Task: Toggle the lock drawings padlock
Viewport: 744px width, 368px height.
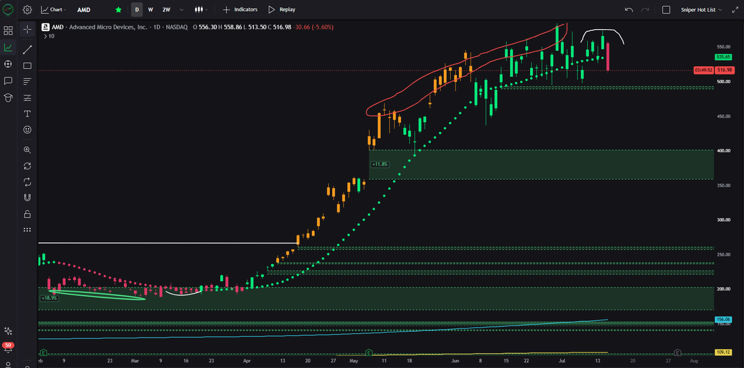Action: (x=27, y=214)
